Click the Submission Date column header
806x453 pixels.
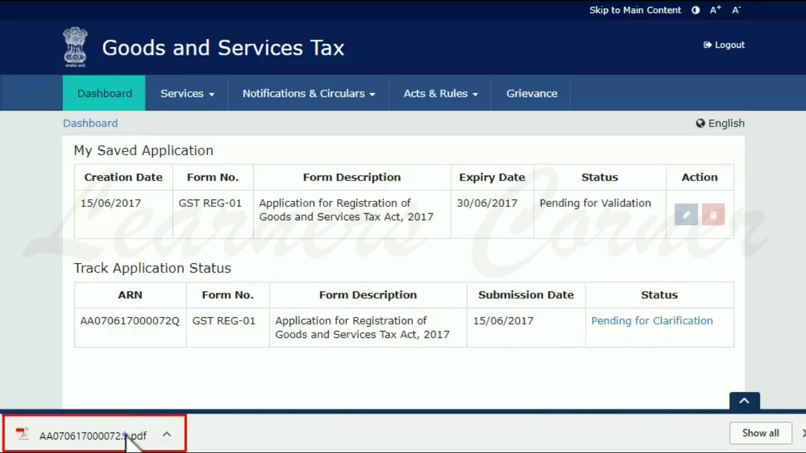526,295
